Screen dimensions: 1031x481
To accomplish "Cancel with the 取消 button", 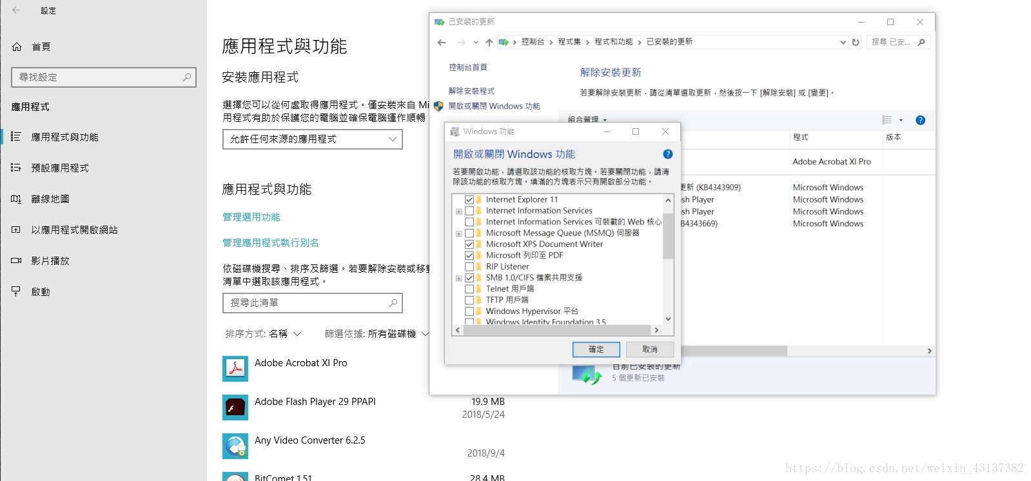I will [650, 349].
